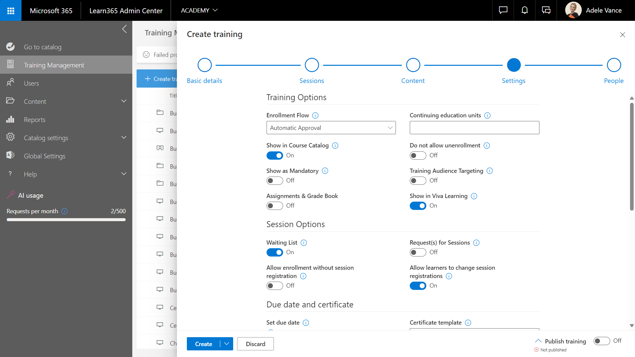Click info icon next to Enrollment Flow
This screenshot has width=635, height=357.
(315, 115)
